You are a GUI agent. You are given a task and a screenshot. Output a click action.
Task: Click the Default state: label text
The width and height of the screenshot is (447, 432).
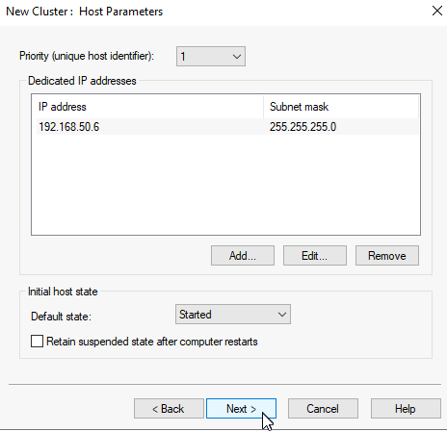coord(61,317)
